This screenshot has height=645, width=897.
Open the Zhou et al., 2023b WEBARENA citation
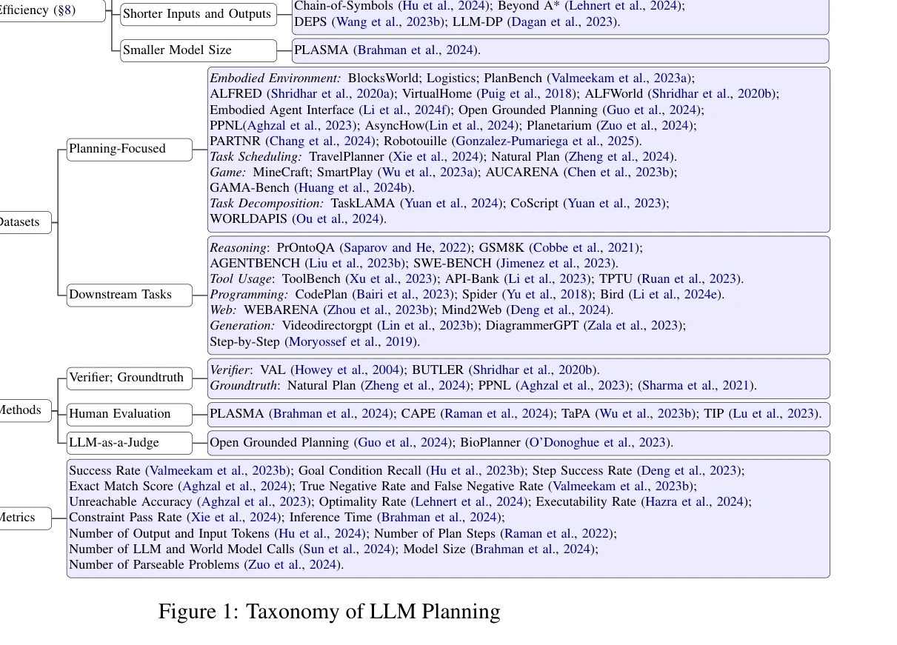(x=379, y=310)
